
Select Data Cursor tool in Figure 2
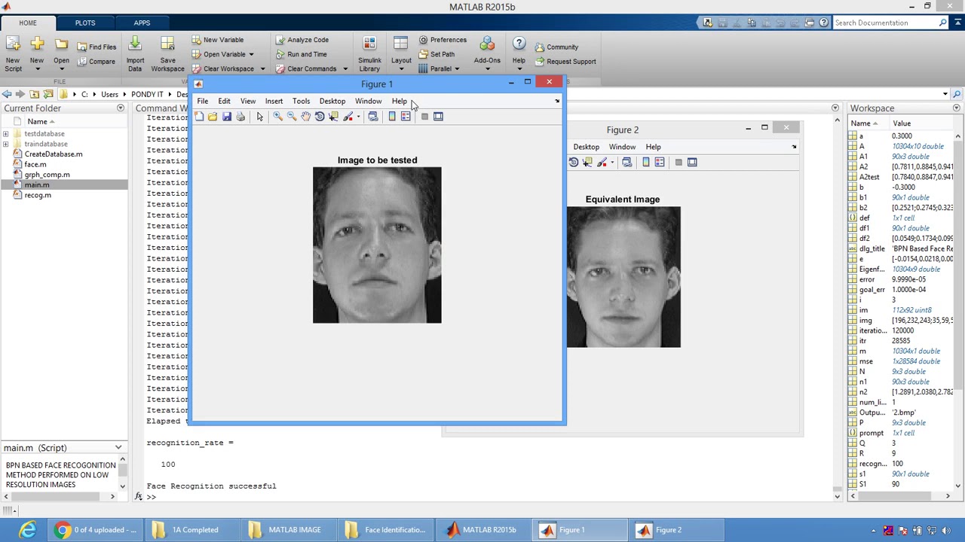point(587,163)
